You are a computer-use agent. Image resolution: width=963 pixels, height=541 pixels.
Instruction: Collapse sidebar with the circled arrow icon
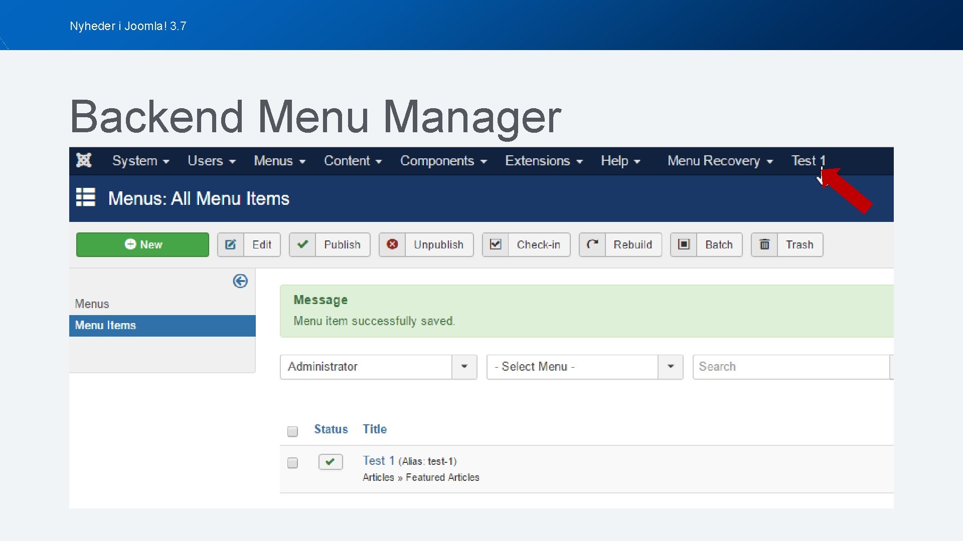pyautogui.click(x=240, y=281)
